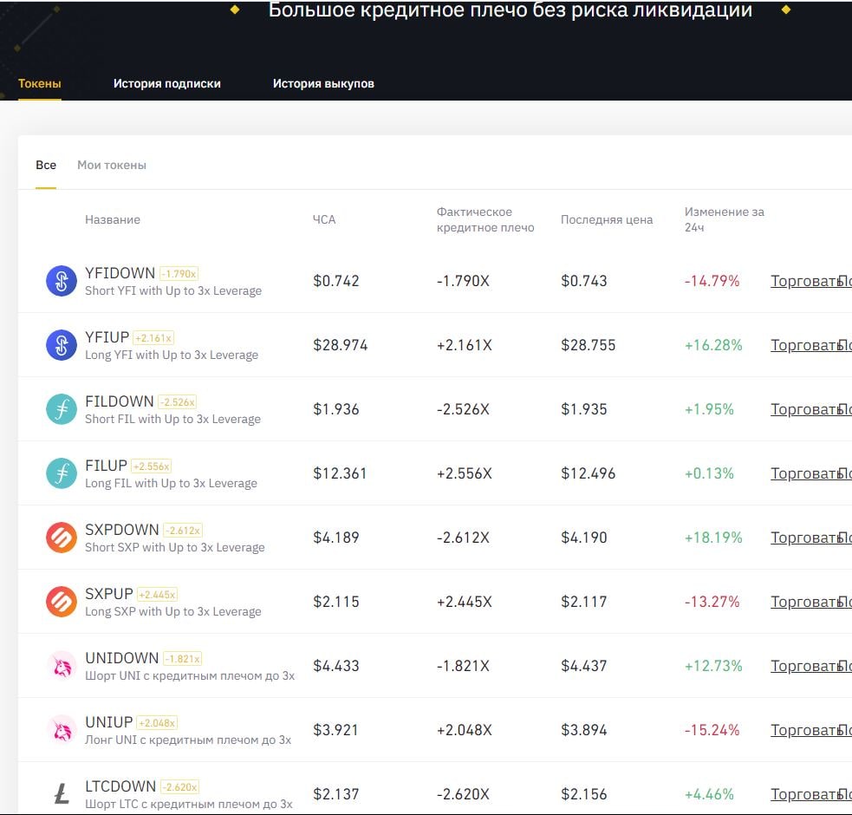Click the Название column header
The image size is (852, 815).
coord(113,219)
